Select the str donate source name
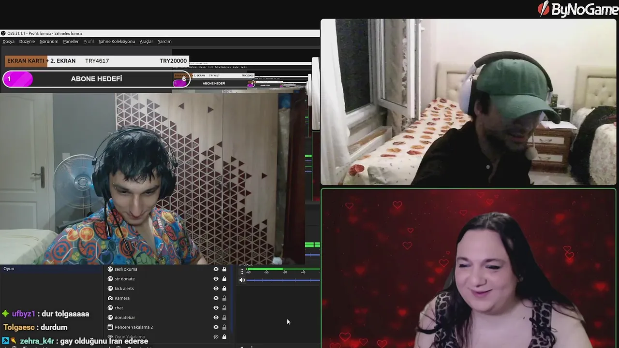 coord(125,279)
